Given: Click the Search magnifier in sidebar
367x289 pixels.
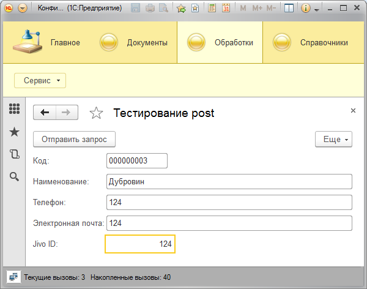Looking at the screenshot, I should (x=14, y=176).
